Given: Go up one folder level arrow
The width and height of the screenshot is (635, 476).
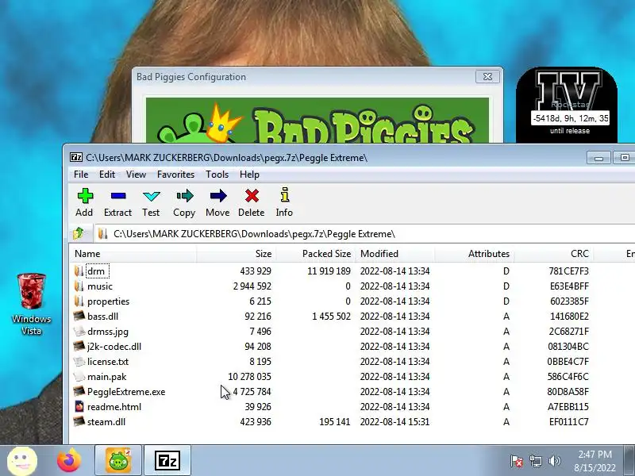Looking at the screenshot, I should [79, 233].
